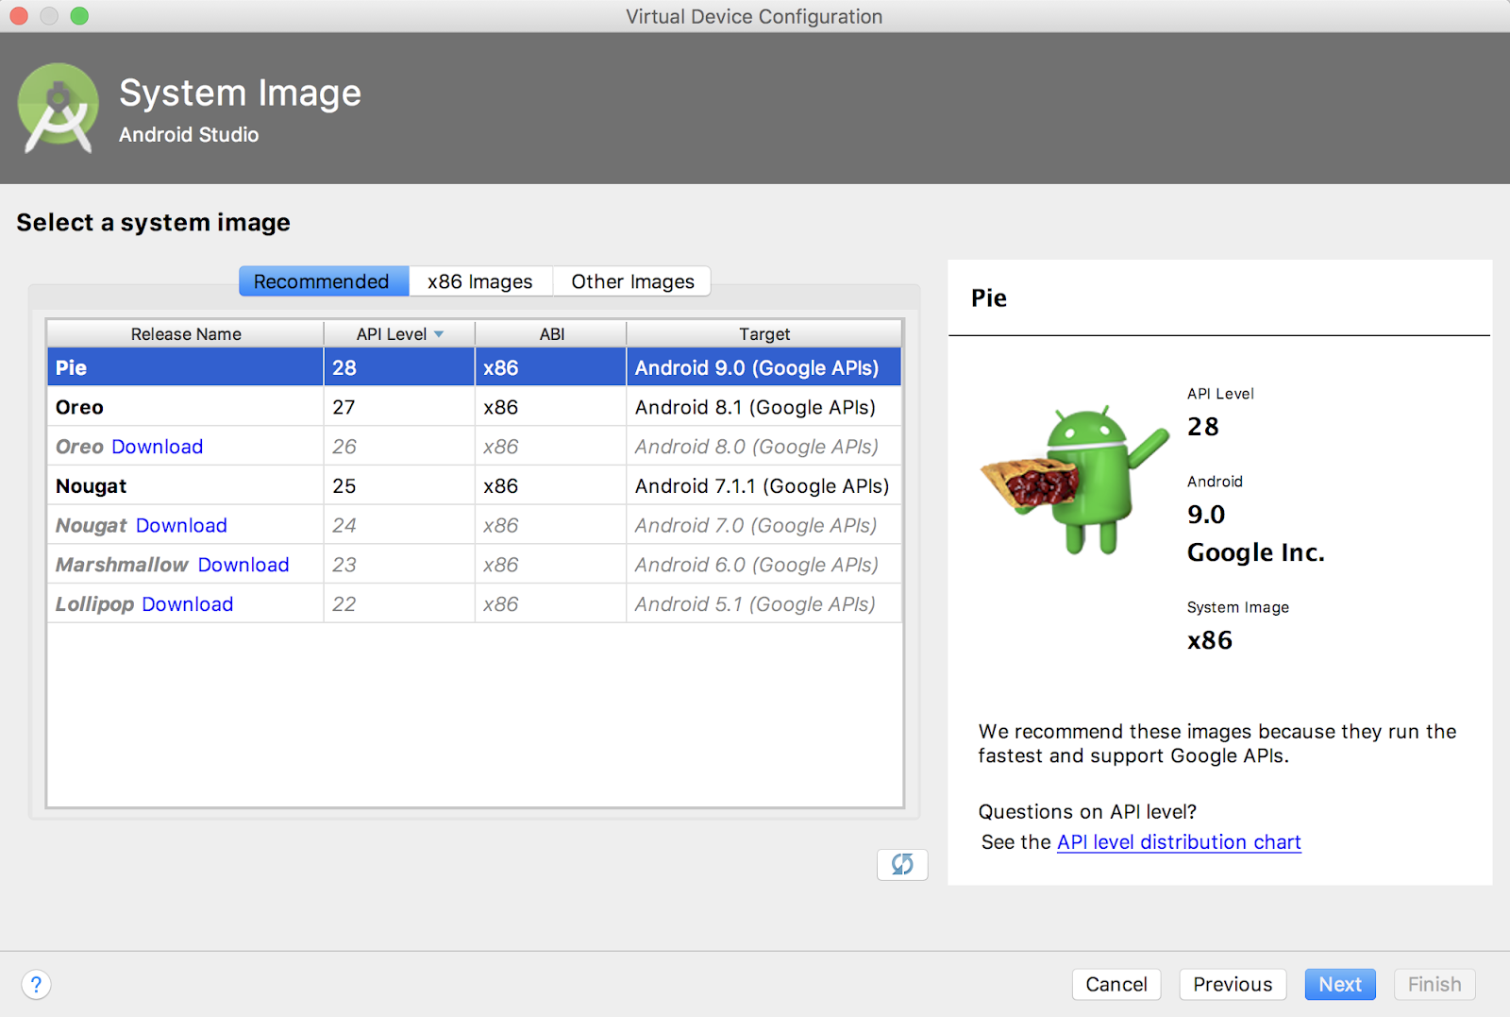Download the Oreo API 26 image
This screenshot has width=1510, height=1017.
157,447
